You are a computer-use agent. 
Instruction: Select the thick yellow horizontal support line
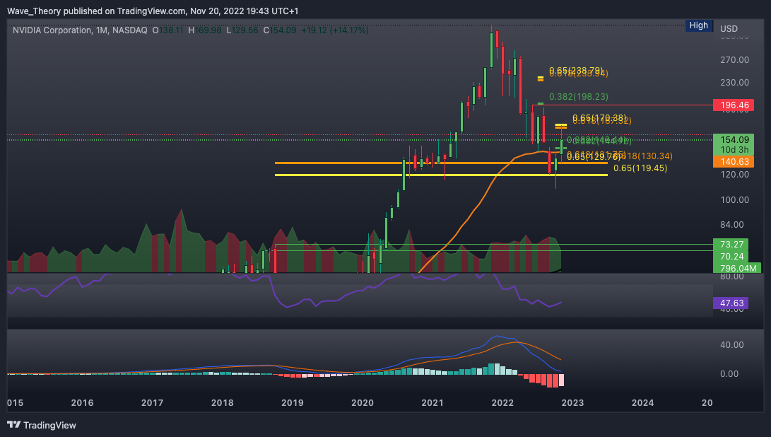tap(441, 175)
